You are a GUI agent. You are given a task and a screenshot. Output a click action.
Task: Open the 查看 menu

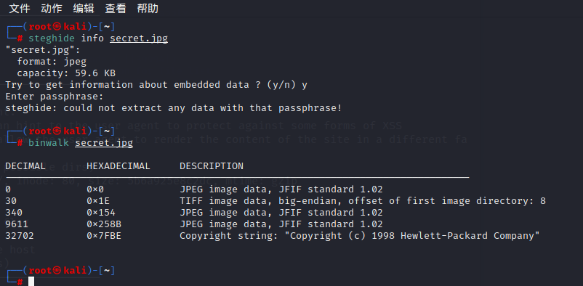click(x=116, y=9)
